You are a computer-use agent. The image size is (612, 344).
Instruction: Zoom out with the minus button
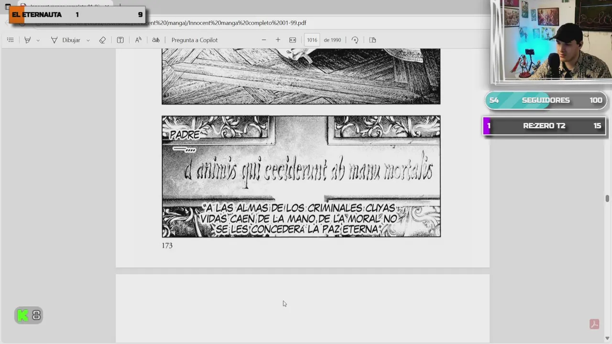coord(263,40)
